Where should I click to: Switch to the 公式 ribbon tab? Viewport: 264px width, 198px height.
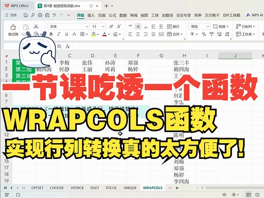112,15
